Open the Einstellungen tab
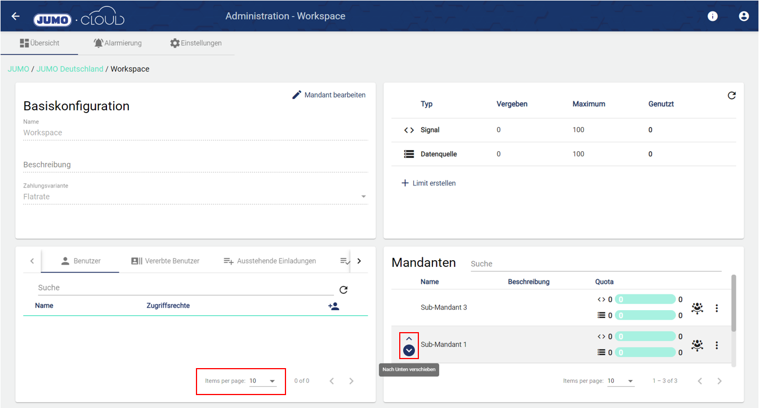Viewport: 759px width, 408px height. coord(196,43)
